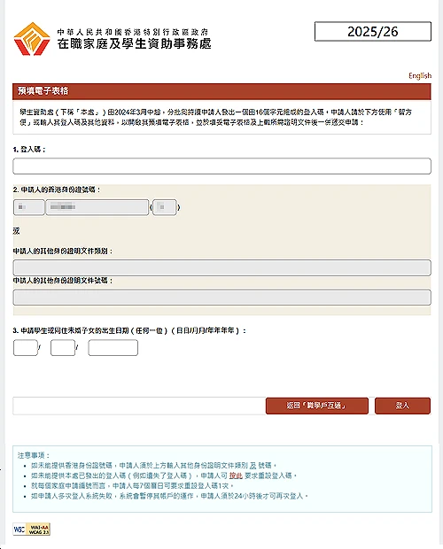
Task: Click the label 1. 登入碼
Action: (29, 149)
